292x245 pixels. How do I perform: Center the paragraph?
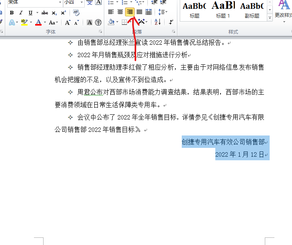(120, 12)
